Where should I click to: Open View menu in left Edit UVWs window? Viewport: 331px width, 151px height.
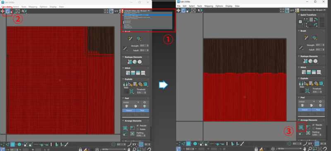61,7
